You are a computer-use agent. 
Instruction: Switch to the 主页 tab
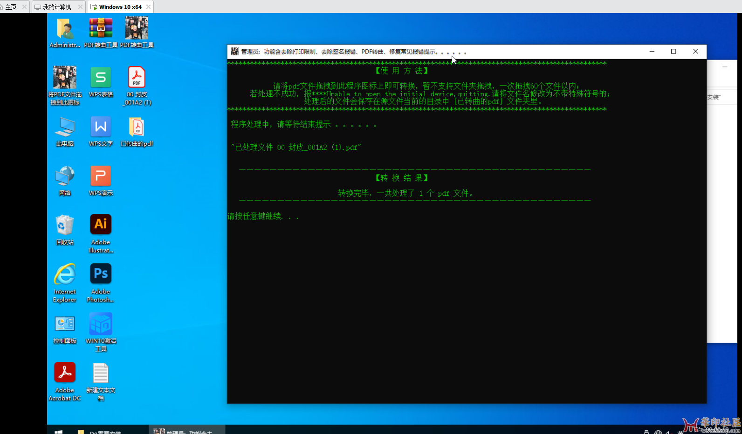coord(11,7)
